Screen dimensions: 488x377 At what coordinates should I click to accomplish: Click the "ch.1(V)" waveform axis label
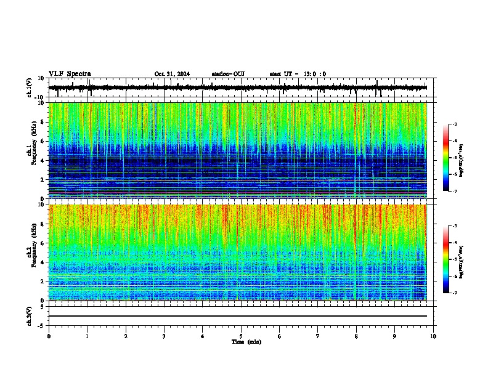tap(30, 87)
